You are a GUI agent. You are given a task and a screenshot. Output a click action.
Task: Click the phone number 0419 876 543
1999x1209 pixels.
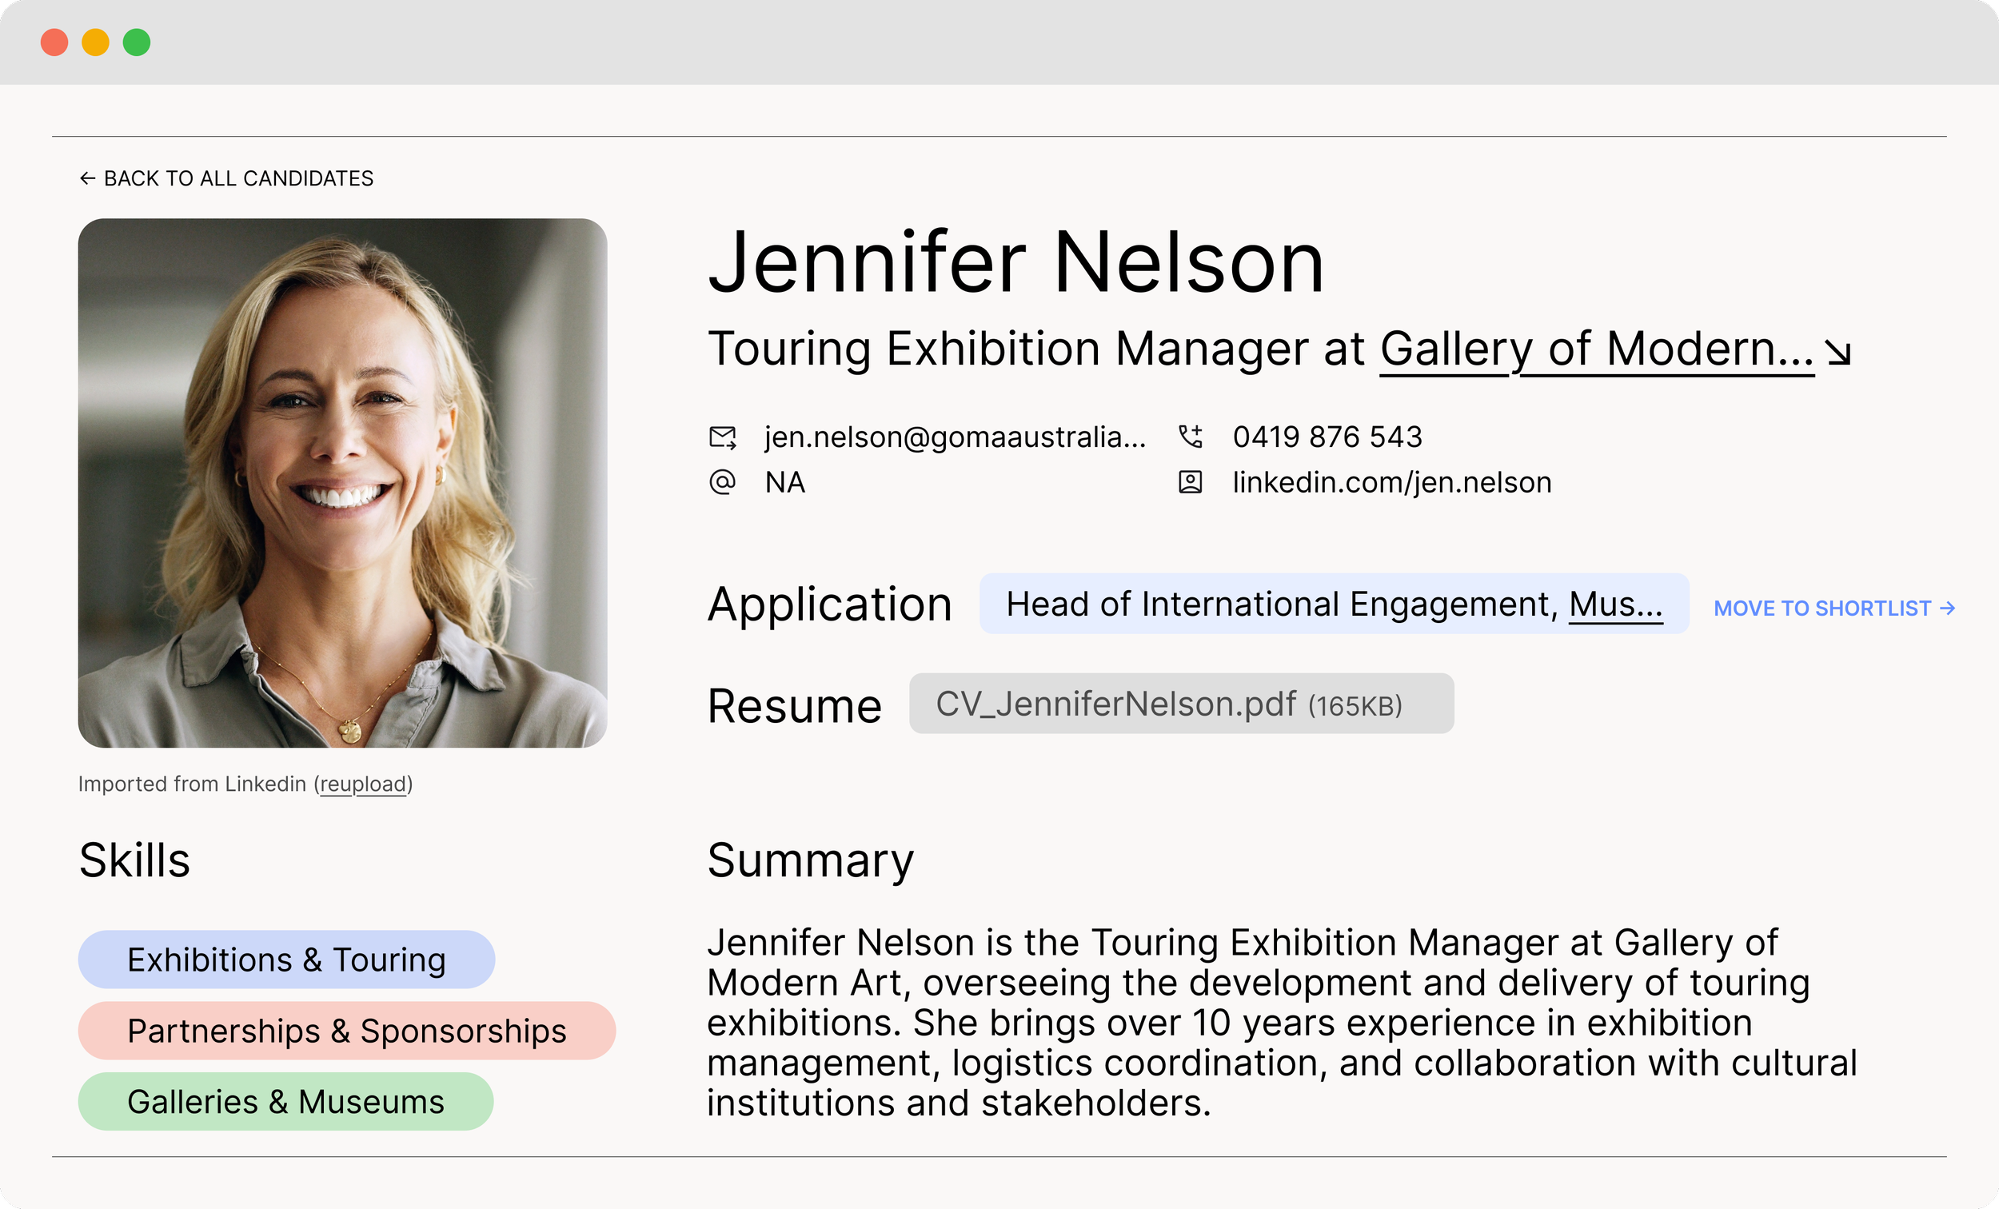[1327, 437]
